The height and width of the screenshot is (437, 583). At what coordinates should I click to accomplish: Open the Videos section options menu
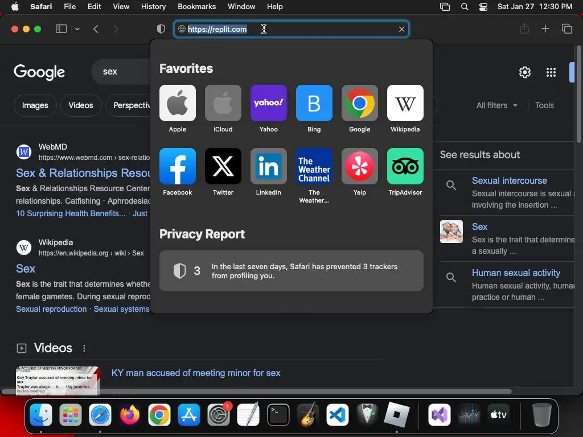[x=84, y=348]
